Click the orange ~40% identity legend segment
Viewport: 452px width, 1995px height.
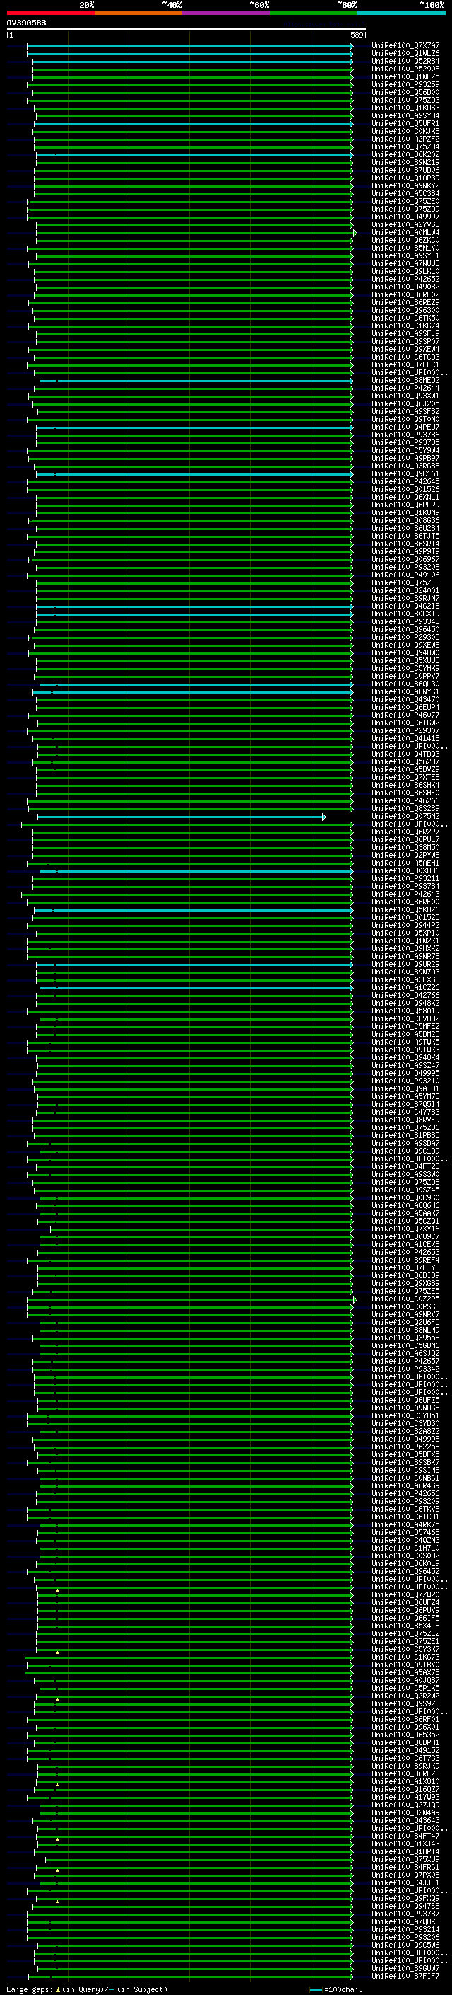pos(138,13)
